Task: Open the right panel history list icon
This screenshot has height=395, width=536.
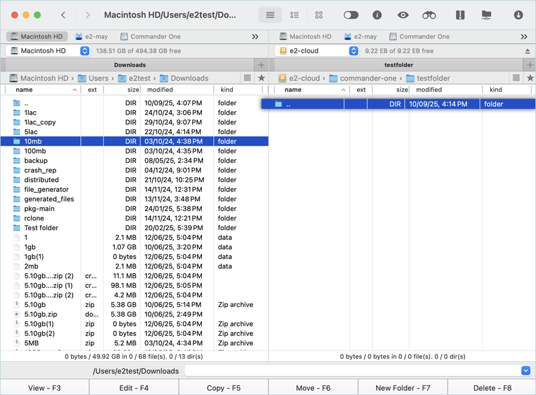Action: pos(516,78)
